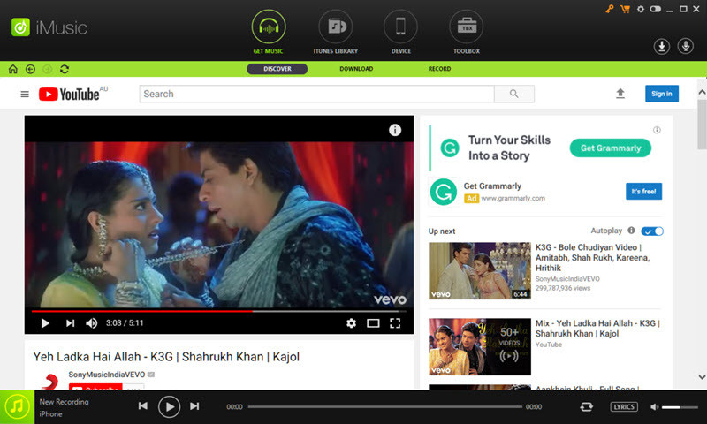Viewport: 707px width, 424px height.
Task: Click the home icon in browser bar
Action: tap(13, 69)
